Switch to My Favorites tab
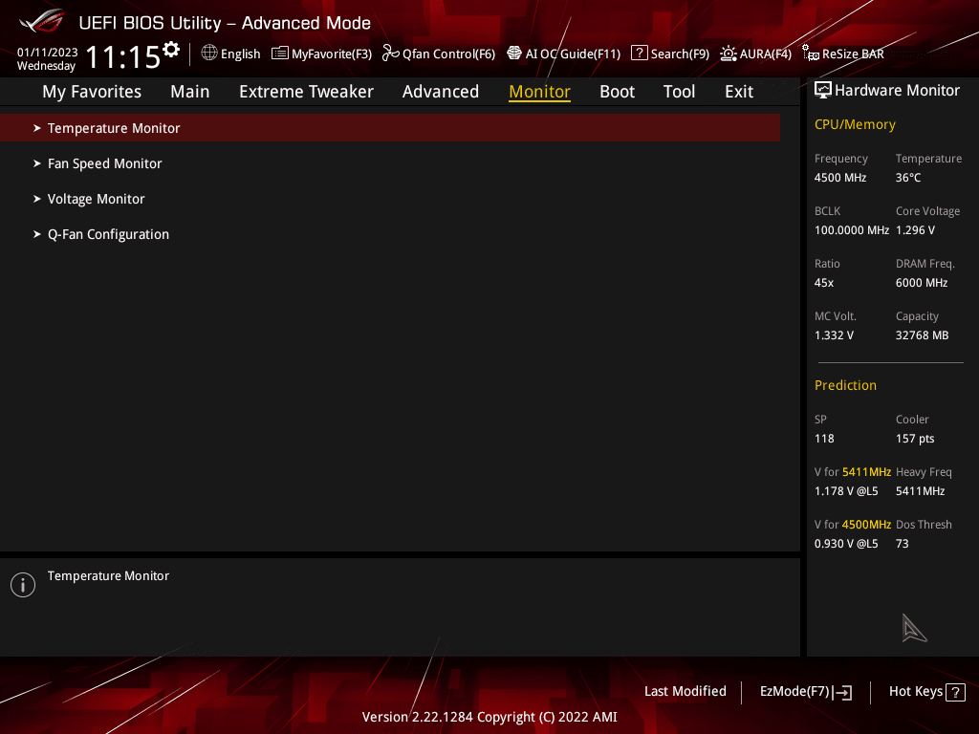Image resolution: width=979 pixels, height=734 pixels. pyautogui.click(x=92, y=92)
